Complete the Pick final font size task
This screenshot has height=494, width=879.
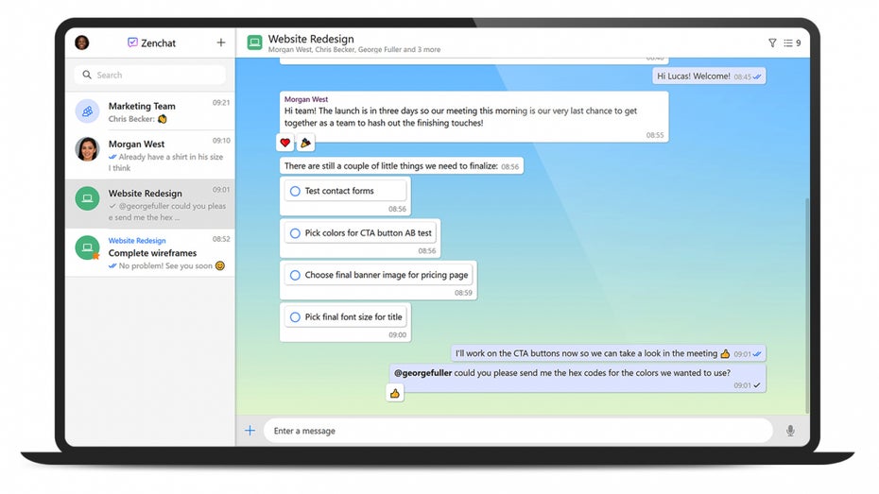[x=295, y=317]
